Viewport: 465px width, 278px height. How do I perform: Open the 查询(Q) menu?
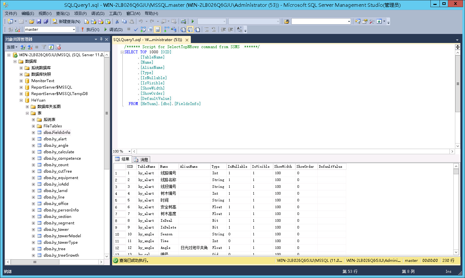coord(63,13)
